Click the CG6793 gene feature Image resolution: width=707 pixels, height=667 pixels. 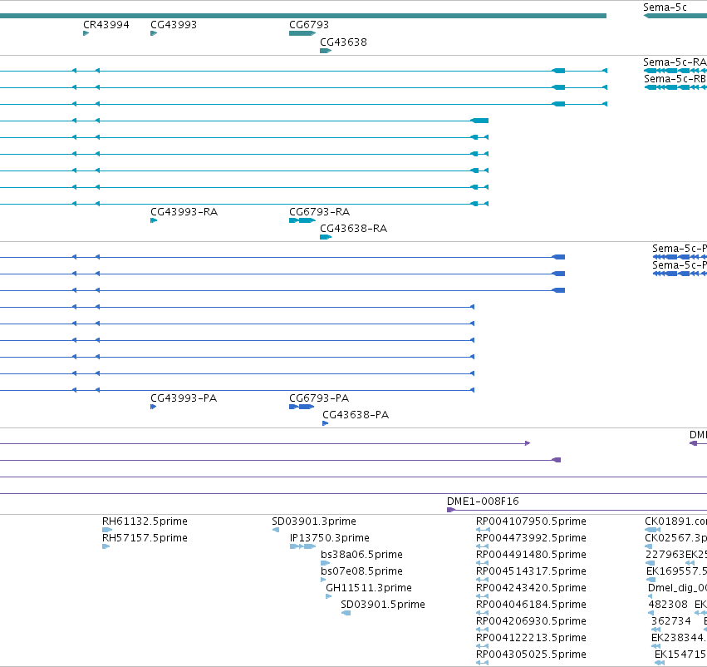click(302, 33)
